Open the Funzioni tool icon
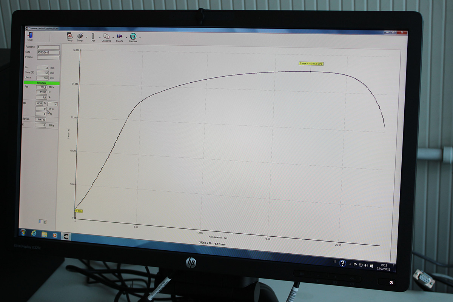Screen dimensions: 453x302 coord(133,37)
